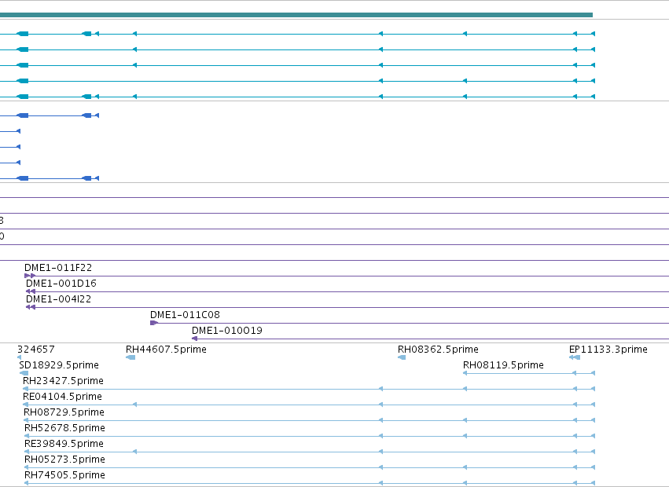Select the SD18929.5prime label

[x=59, y=365]
